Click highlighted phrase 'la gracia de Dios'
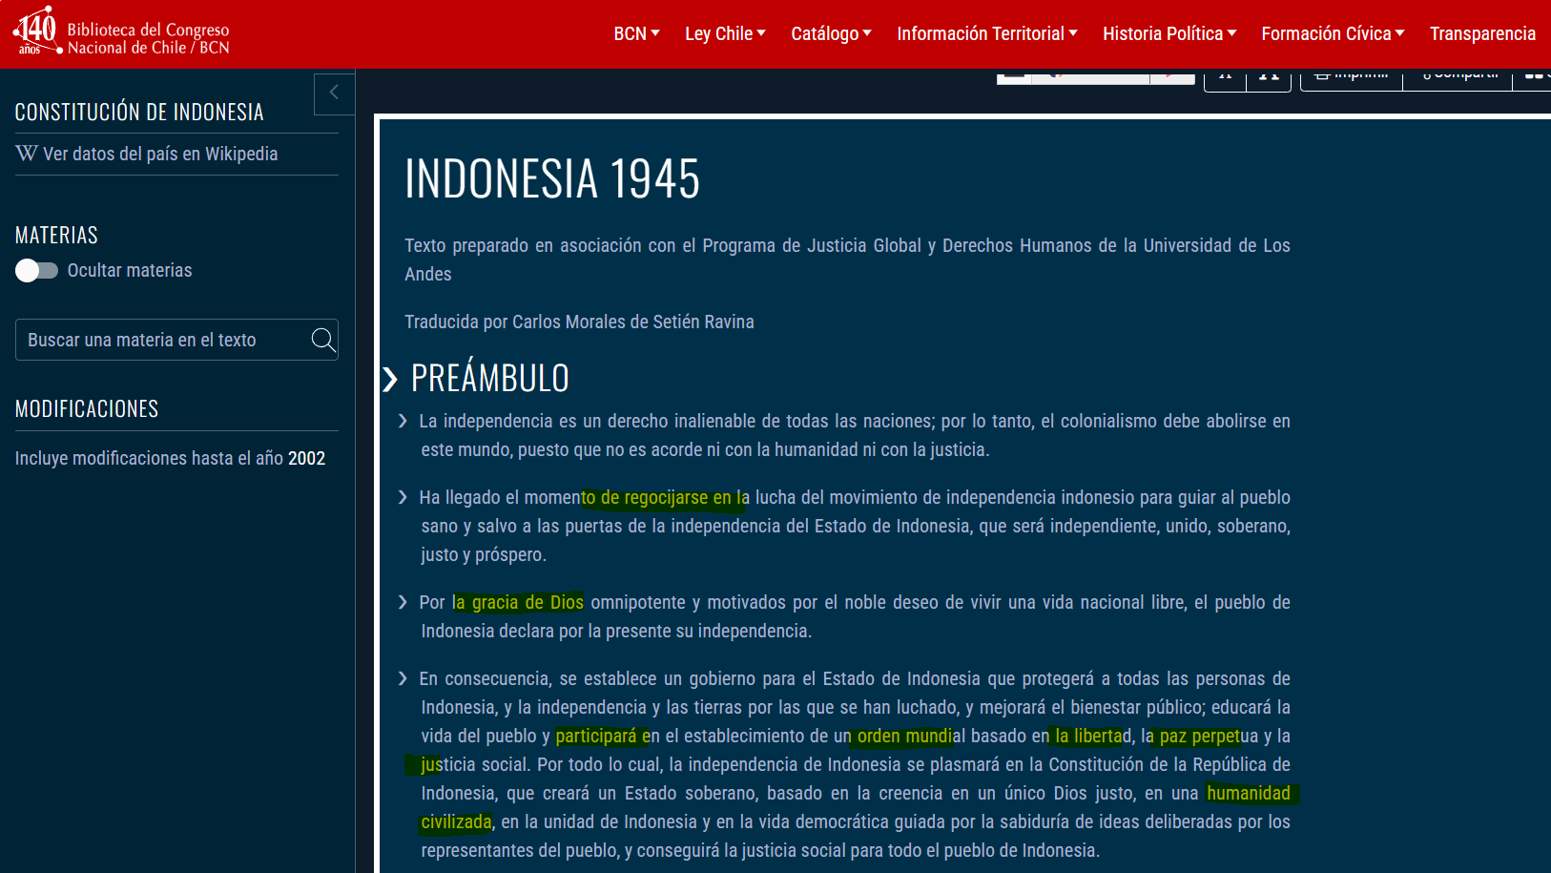Screen dimensions: 1551x873 click(518, 602)
